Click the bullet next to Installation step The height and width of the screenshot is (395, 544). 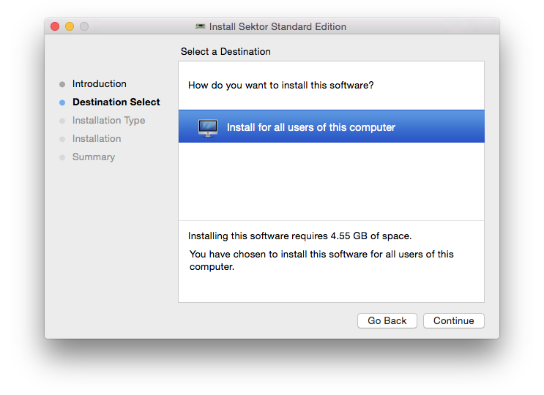[62, 139]
